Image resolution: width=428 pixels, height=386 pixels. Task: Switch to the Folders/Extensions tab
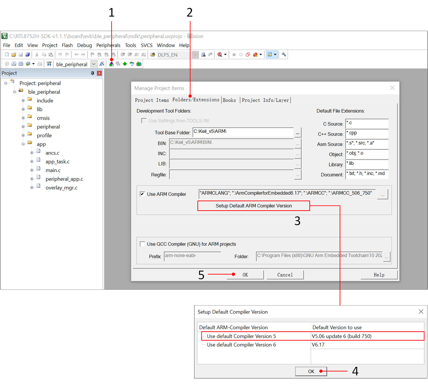196,100
